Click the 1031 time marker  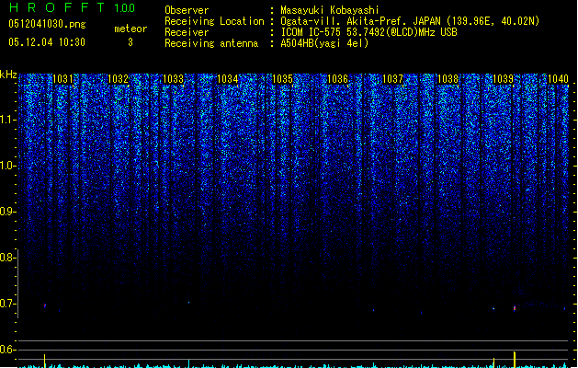[x=62, y=79]
